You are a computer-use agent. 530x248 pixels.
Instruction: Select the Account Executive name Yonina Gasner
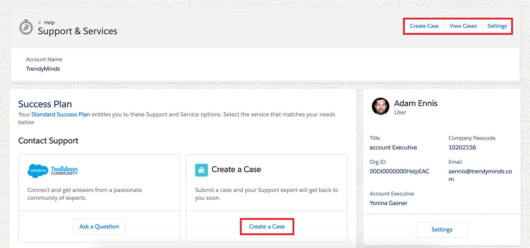(x=388, y=203)
